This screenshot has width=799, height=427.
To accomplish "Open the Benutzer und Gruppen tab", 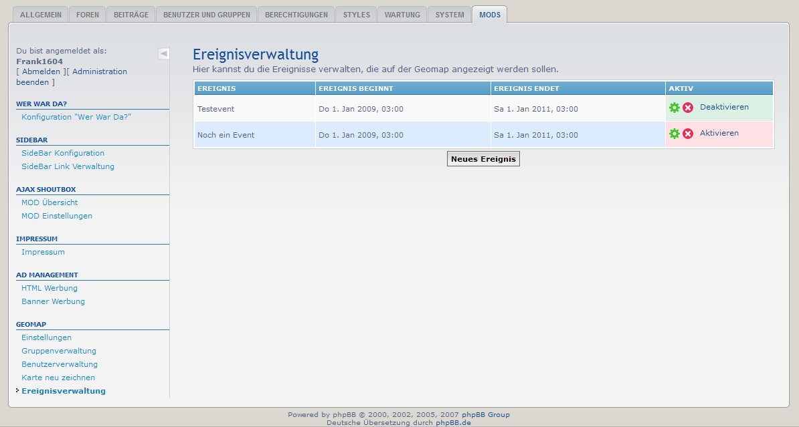I will 207,15.
